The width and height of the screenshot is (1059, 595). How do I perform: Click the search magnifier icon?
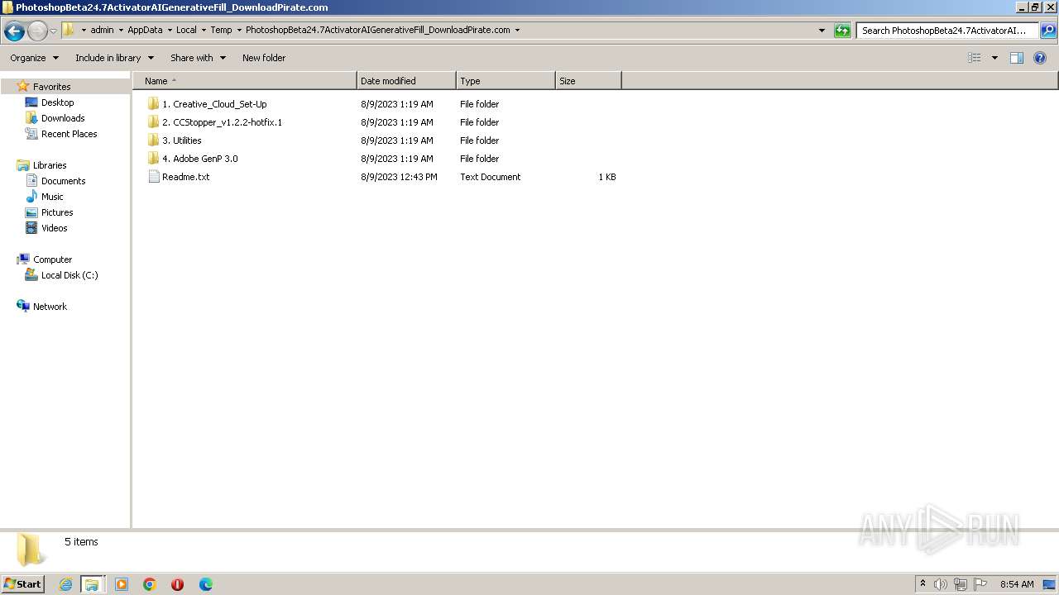[1048, 31]
